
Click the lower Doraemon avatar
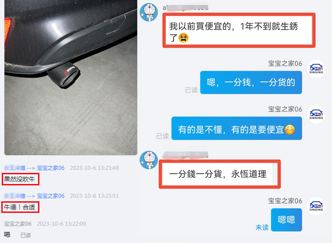(x=149, y=160)
